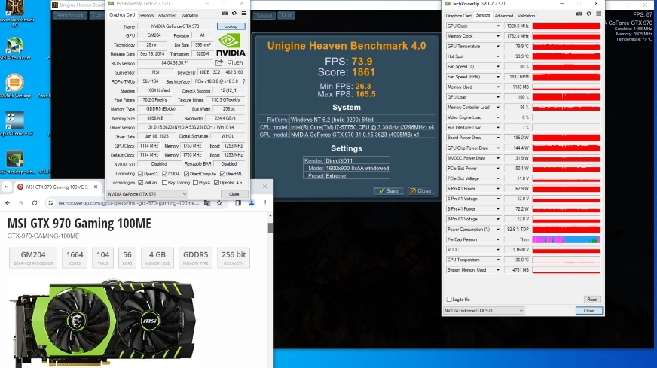Image resolution: width=657 pixels, height=368 pixels.
Task: View site information icon in address bar
Action: click(x=50, y=203)
